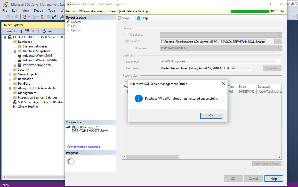This screenshot has width=298, height=187.
Task: Click the Script icon in Restore Database toolbar
Action: (x=119, y=18)
